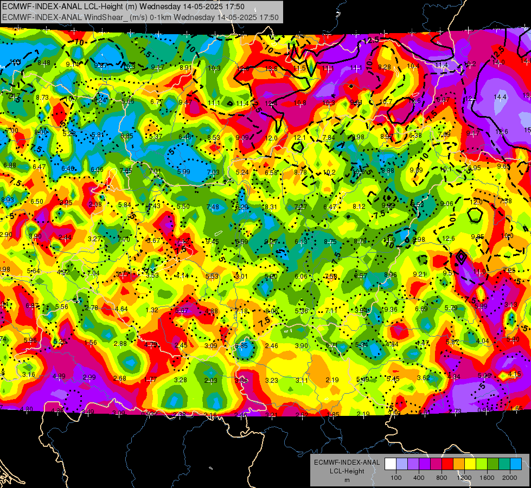
Task: Select the red legend color swatch
Action: click(x=447, y=464)
